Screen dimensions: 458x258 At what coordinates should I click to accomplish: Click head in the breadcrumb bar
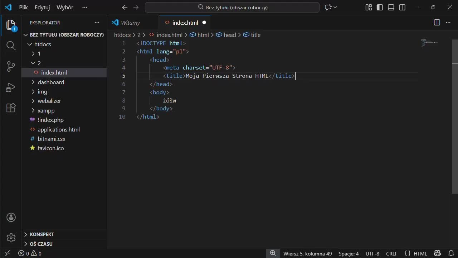pyautogui.click(x=230, y=35)
